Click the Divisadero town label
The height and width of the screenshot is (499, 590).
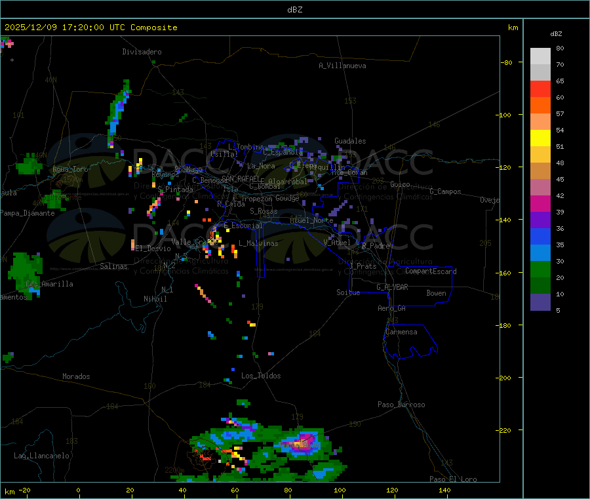[x=142, y=52]
